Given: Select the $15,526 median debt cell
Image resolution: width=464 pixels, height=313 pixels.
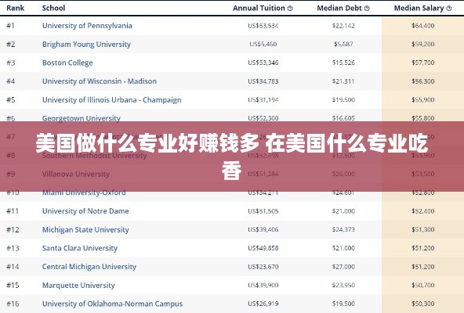Looking at the screenshot, I should click(x=343, y=63).
